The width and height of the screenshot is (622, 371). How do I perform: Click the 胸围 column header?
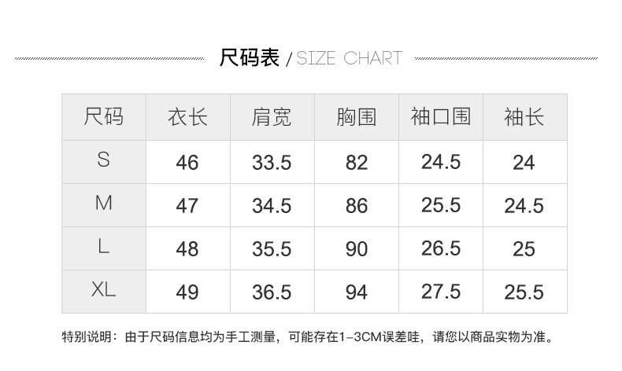point(356,117)
